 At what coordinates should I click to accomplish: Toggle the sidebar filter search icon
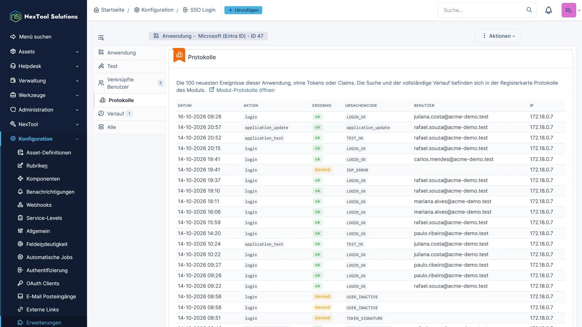101,38
